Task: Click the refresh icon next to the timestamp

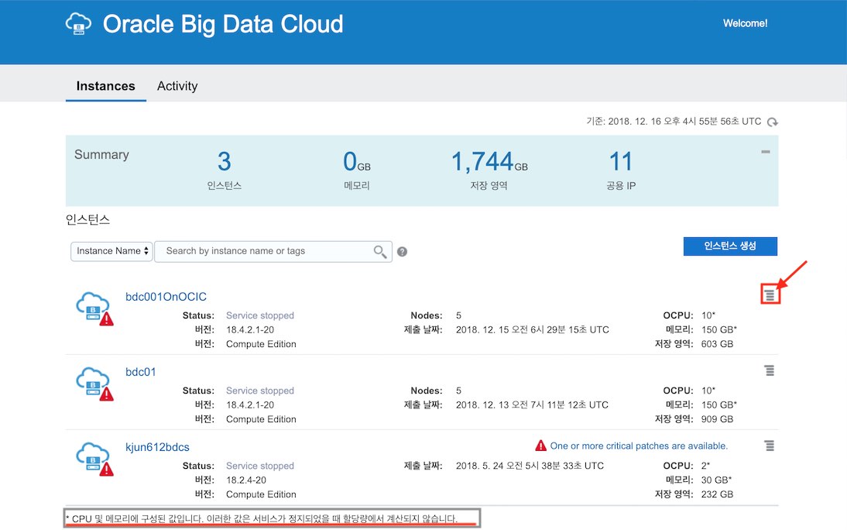Action: point(772,122)
